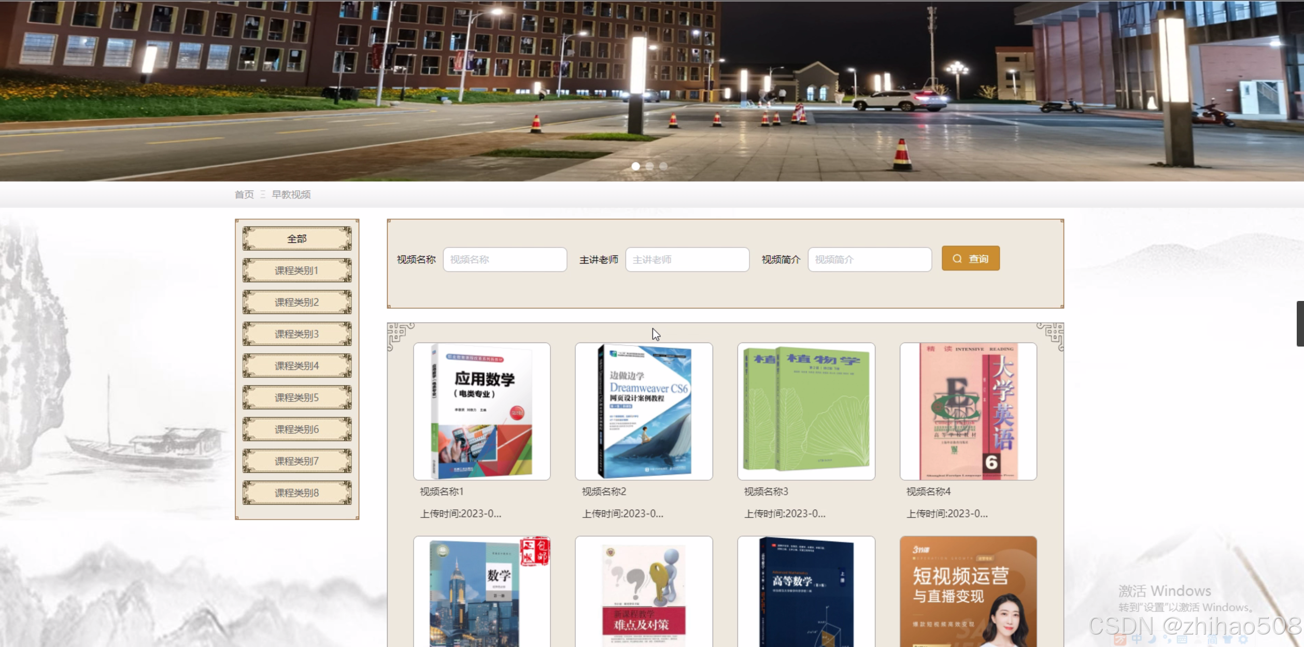This screenshot has height=647, width=1304.
Task: Click the 视频简介 input field
Action: 869,260
